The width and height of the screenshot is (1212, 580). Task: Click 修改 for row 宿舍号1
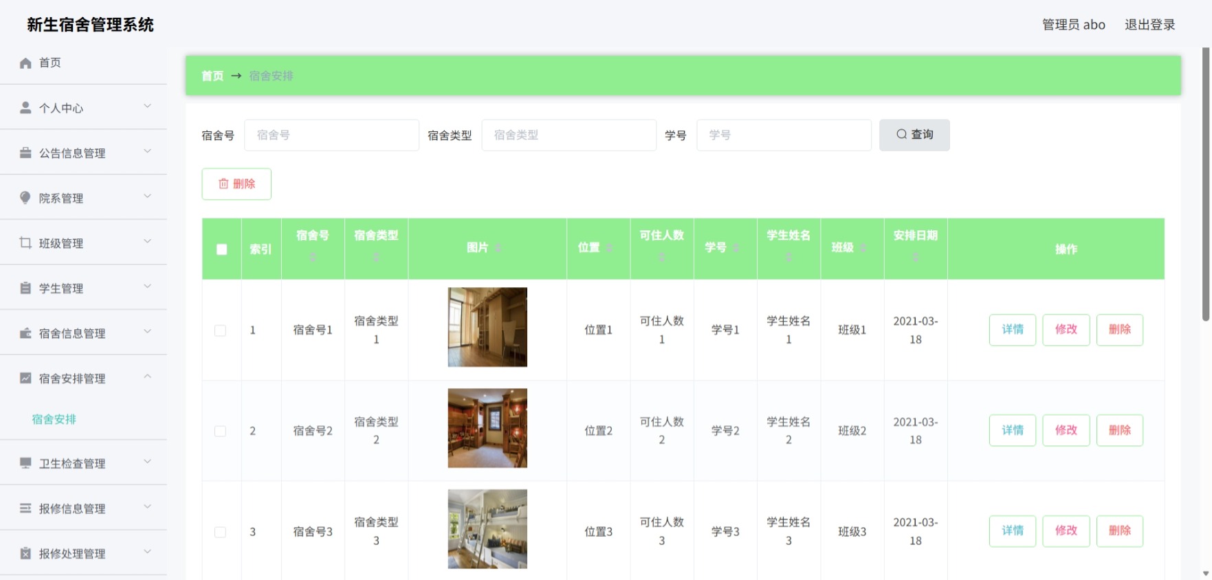pos(1066,330)
